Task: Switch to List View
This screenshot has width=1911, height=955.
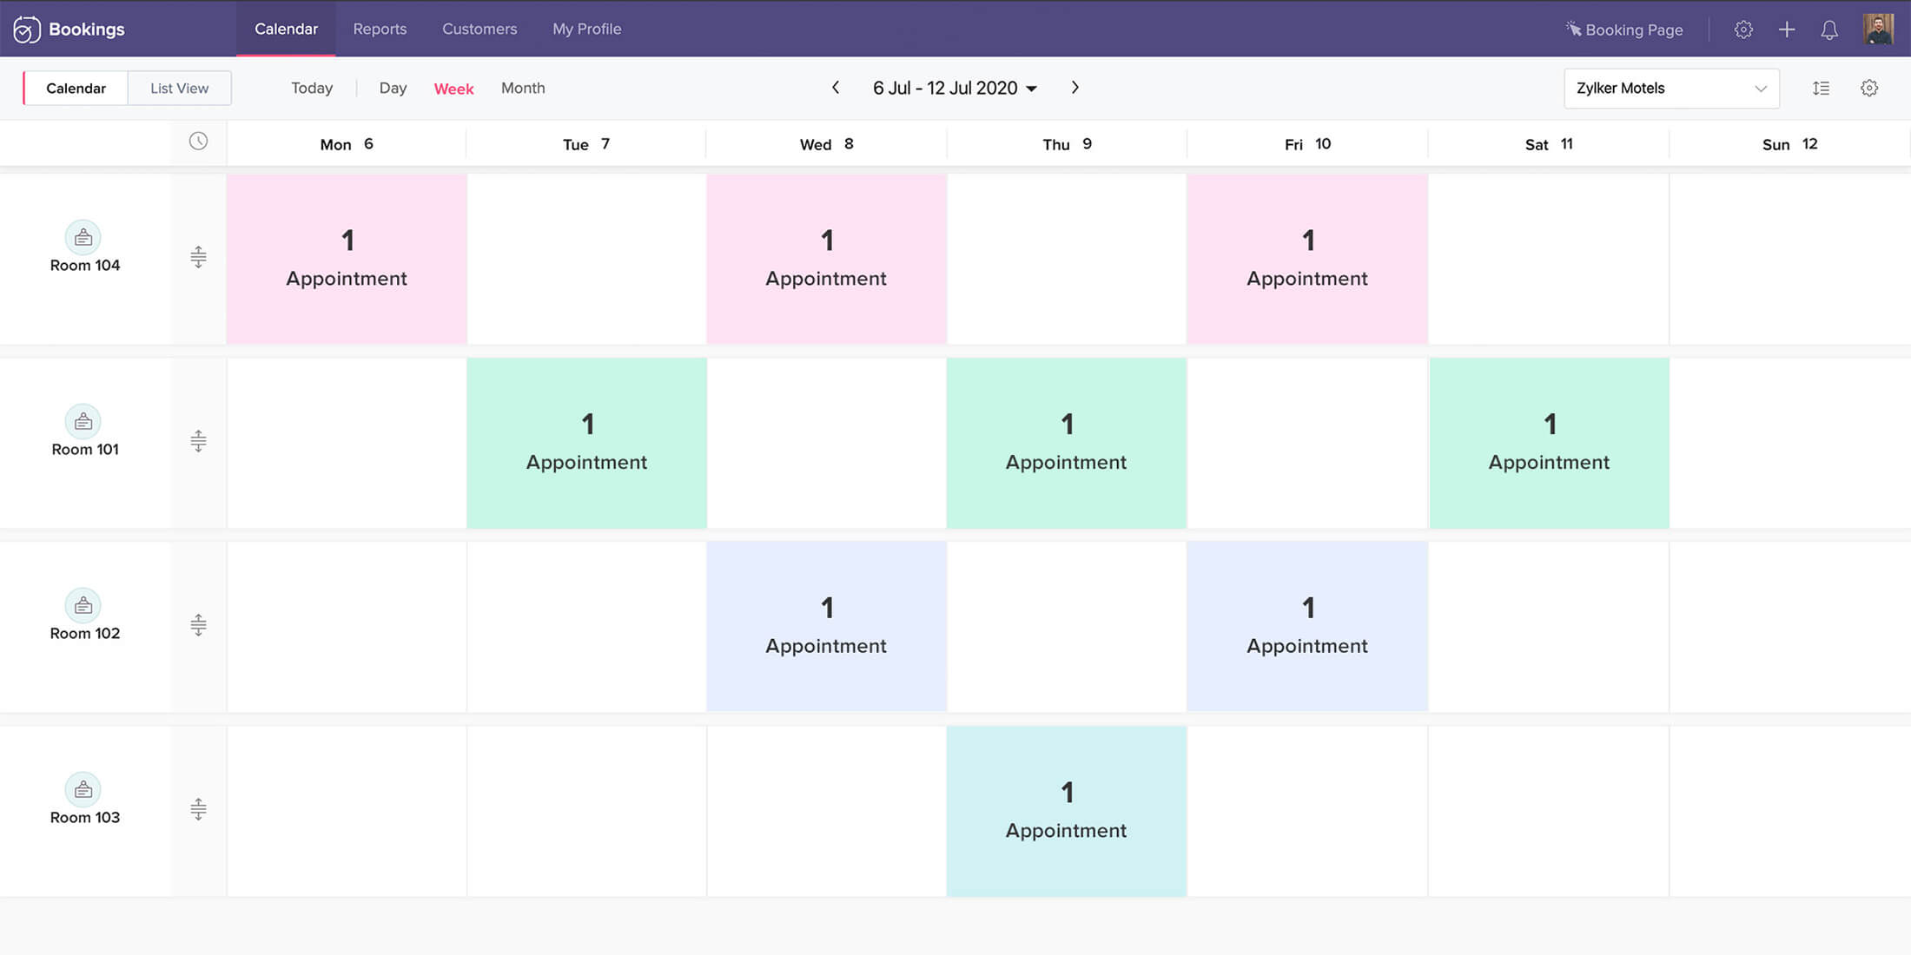Action: tap(180, 88)
